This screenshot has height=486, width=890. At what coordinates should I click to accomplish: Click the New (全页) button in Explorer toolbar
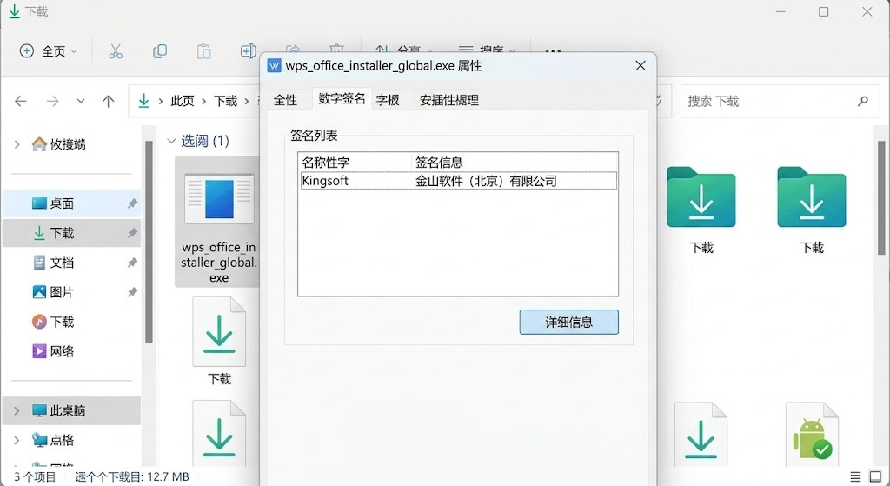[x=48, y=51]
